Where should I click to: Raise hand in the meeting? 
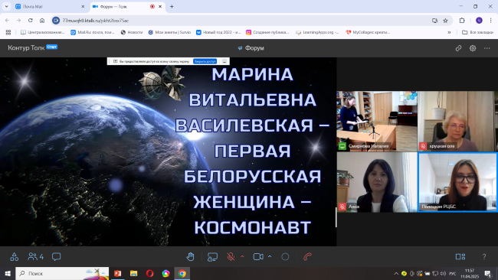[x=190, y=256]
